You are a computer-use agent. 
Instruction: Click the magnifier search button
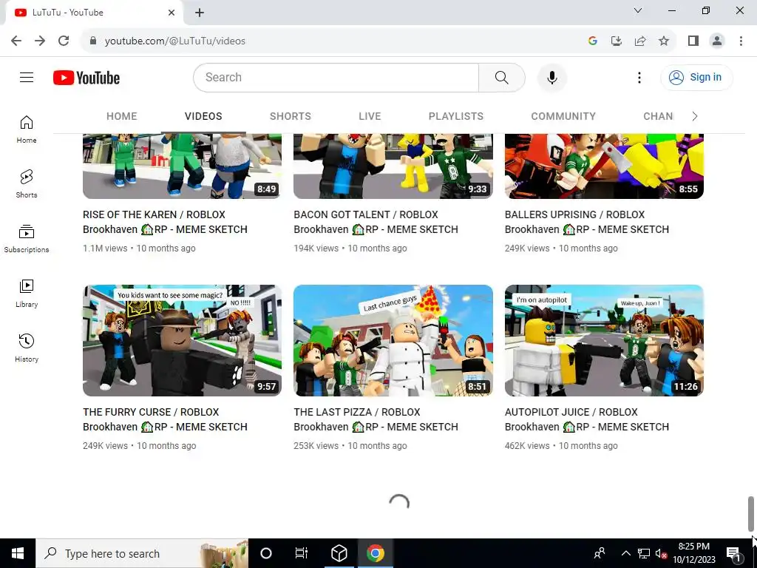[x=502, y=77]
